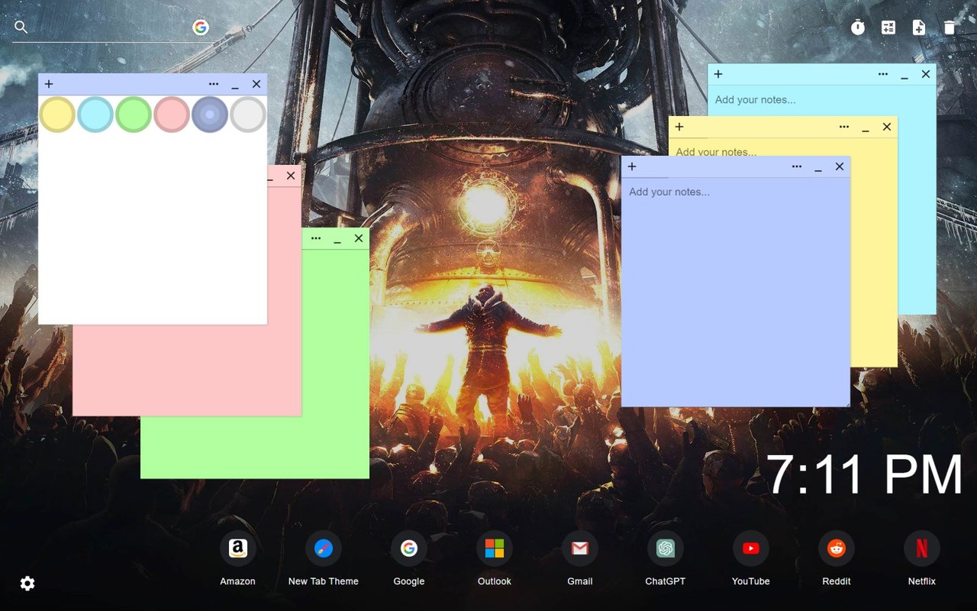The height and width of the screenshot is (611, 977).
Task: Select the white color swatch
Action: tap(248, 115)
